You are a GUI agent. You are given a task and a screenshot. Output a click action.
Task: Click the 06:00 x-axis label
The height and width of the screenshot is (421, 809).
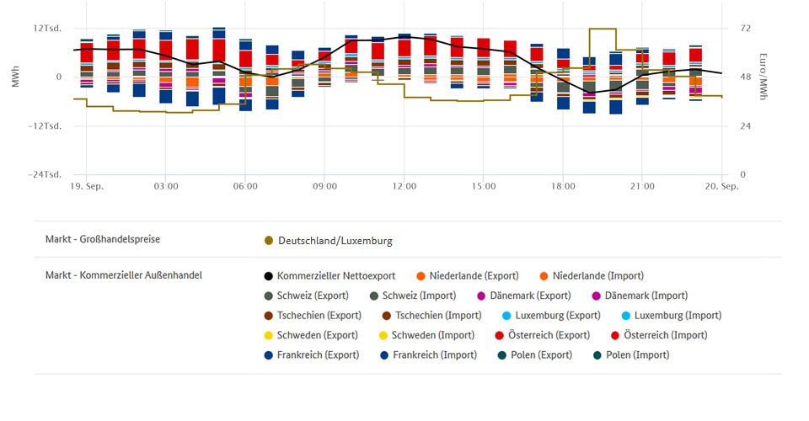(x=245, y=187)
